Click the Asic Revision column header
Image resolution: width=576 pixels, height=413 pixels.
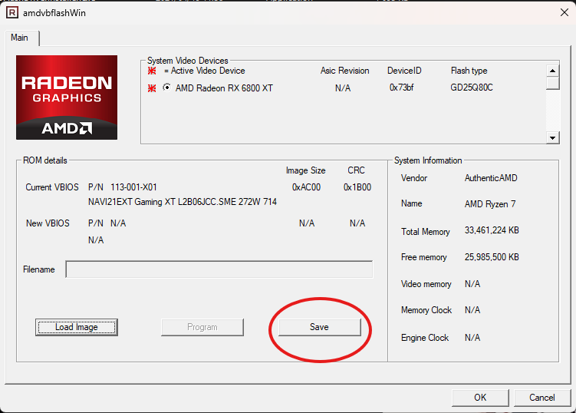point(344,71)
